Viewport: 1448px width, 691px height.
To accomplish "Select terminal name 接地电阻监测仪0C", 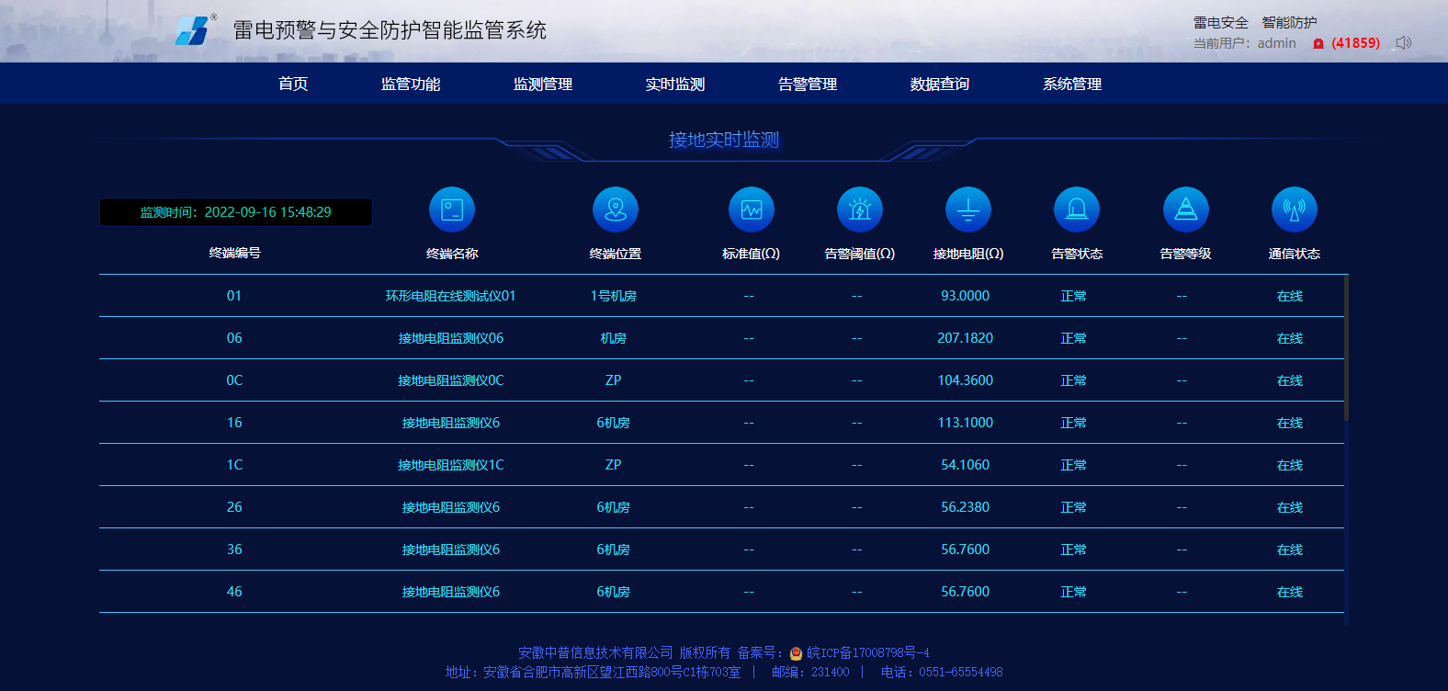I will point(451,380).
